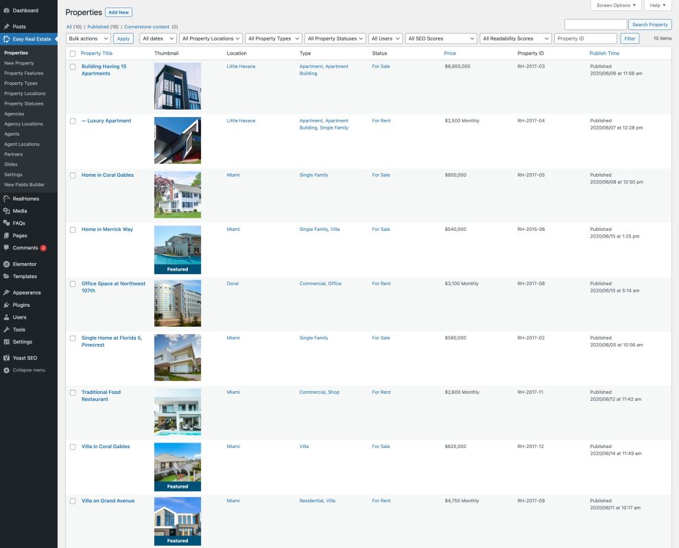Image resolution: width=679 pixels, height=548 pixels.
Task: Open the Villa on Grand Avenue link
Action: pyautogui.click(x=108, y=501)
